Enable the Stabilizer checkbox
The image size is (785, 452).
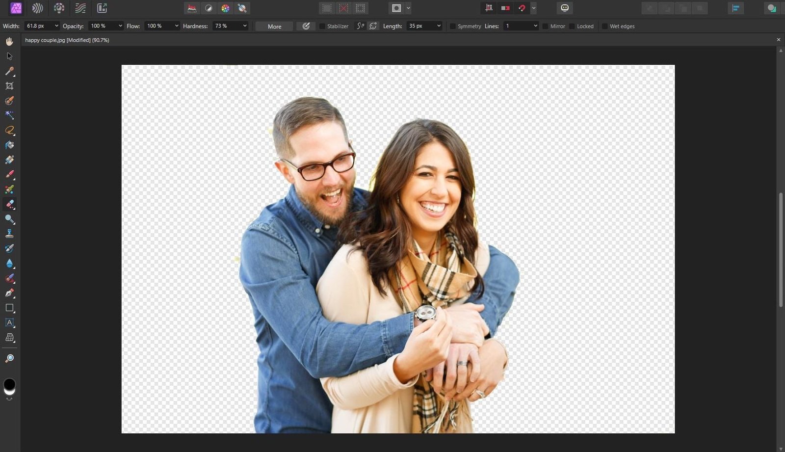pyautogui.click(x=322, y=27)
